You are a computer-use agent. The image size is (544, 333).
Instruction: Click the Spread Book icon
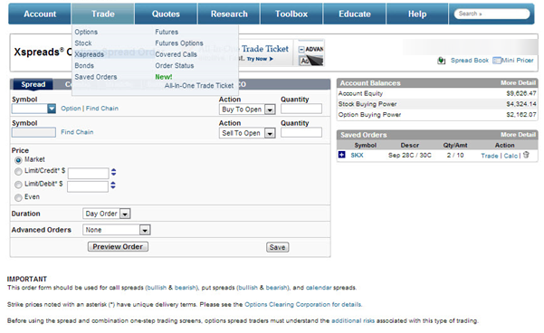441,61
